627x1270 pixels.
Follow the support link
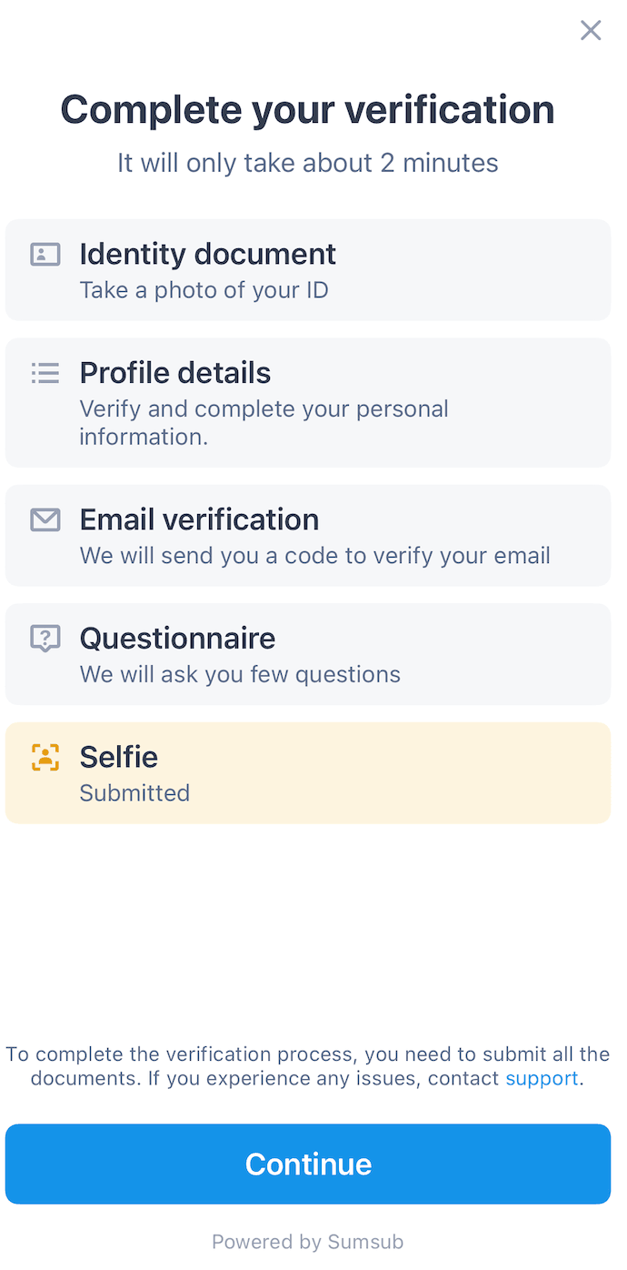pos(542,1079)
